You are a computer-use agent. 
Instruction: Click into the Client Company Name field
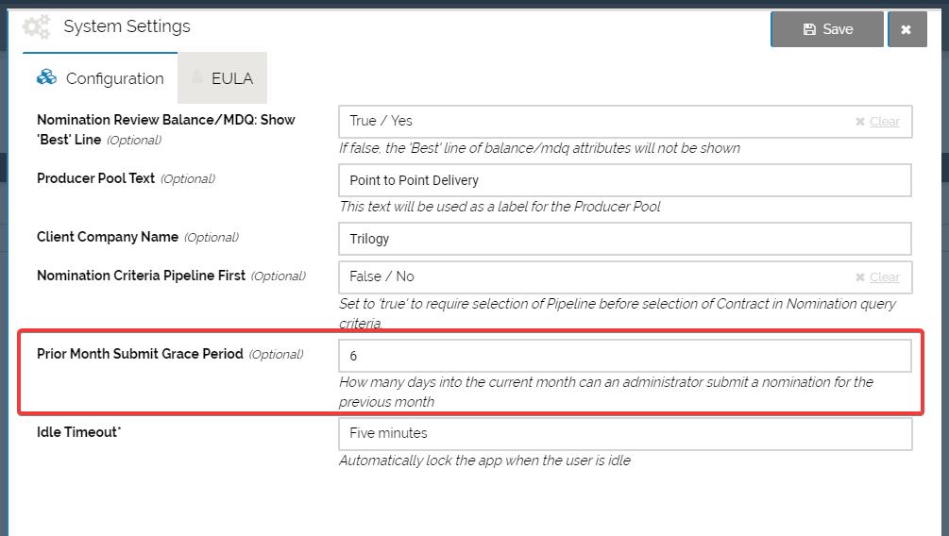[623, 239]
